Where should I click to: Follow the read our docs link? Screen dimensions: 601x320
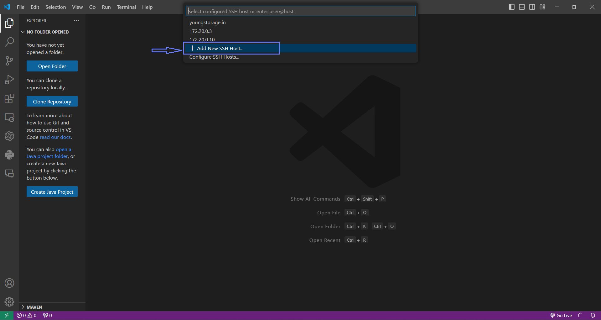[x=55, y=137]
